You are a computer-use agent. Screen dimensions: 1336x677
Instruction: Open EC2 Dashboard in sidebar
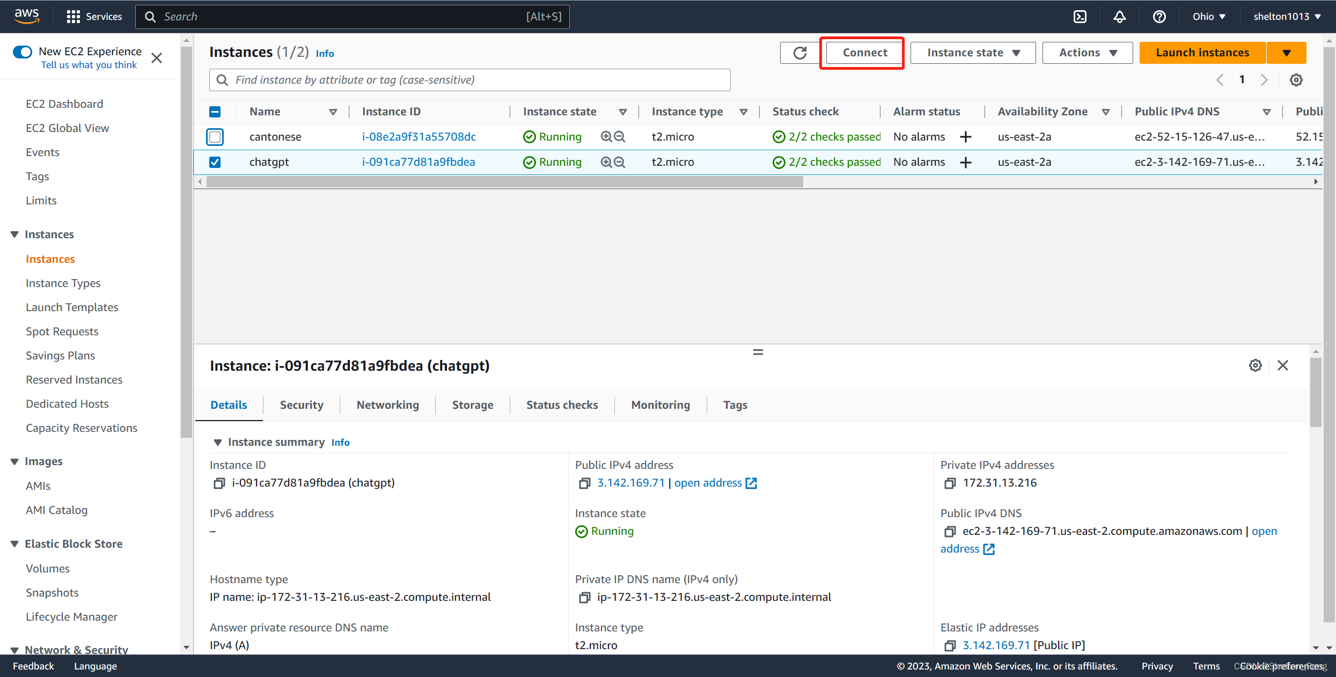pyautogui.click(x=64, y=104)
